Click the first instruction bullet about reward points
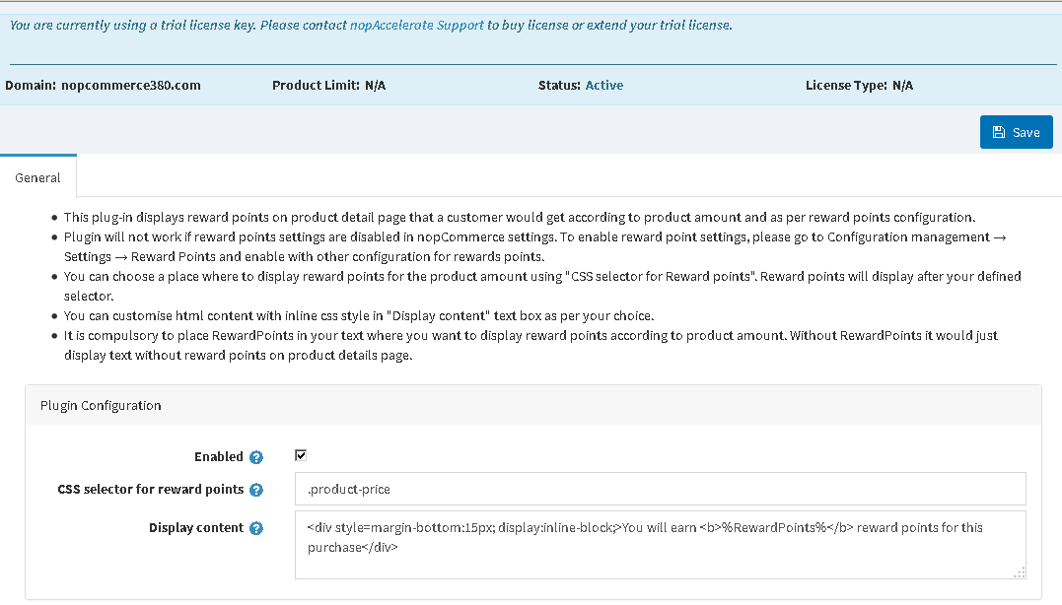This screenshot has width=1062, height=605. (x=519, y=217)
